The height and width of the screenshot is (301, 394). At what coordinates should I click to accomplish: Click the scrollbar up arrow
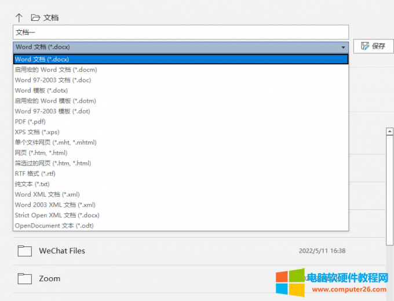click(389, 131)
